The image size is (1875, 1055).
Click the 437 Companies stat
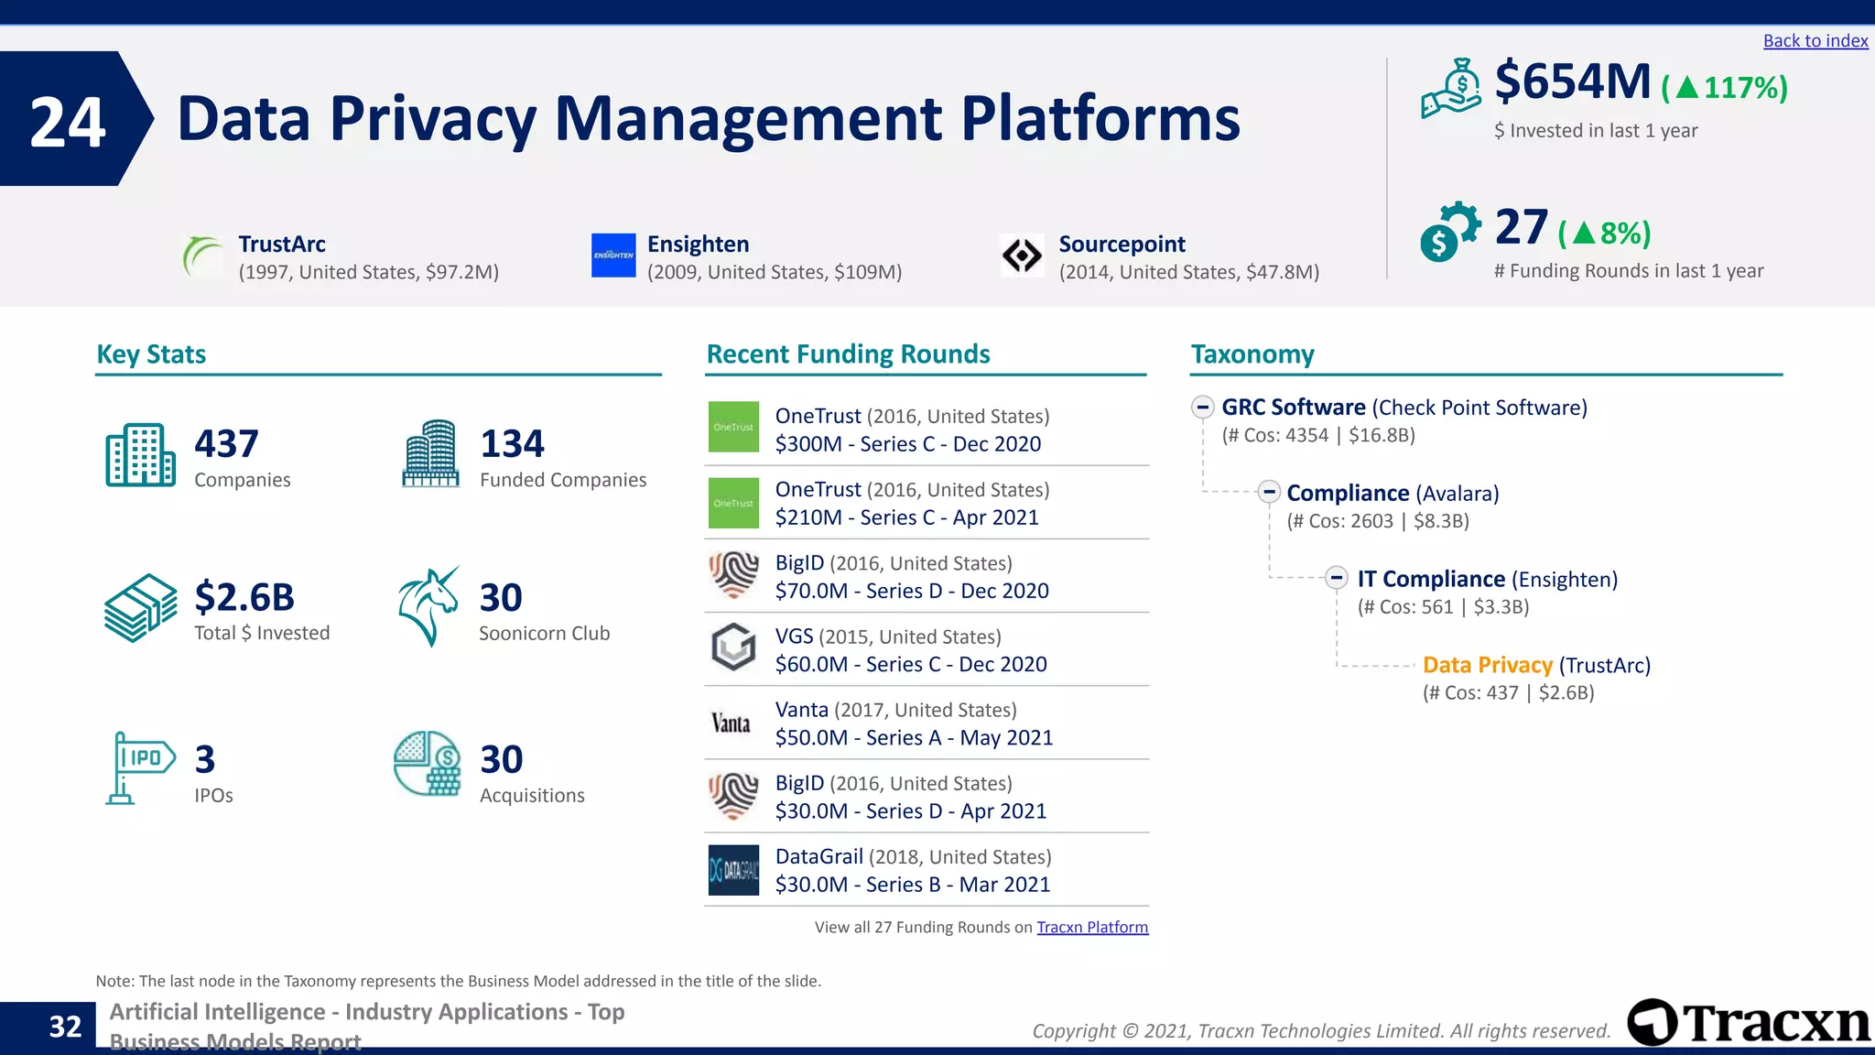[x=243, y=457]
